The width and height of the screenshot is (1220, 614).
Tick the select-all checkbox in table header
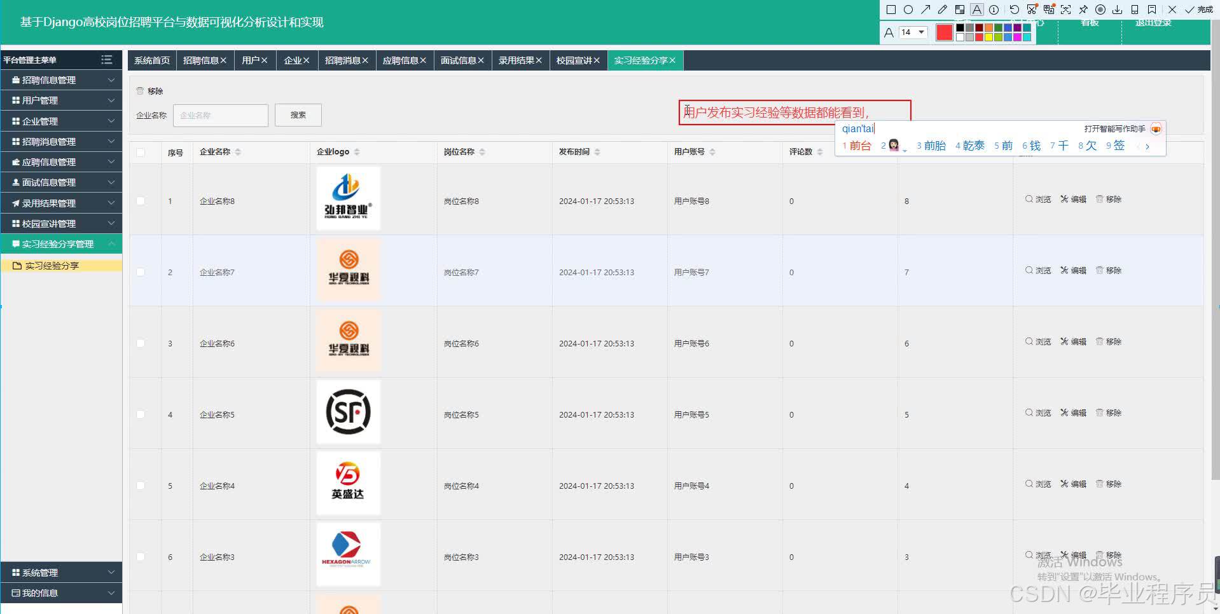click(x=141, y=153)
